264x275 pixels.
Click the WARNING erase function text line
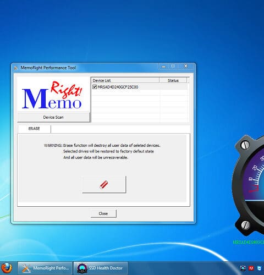point(102,145)
